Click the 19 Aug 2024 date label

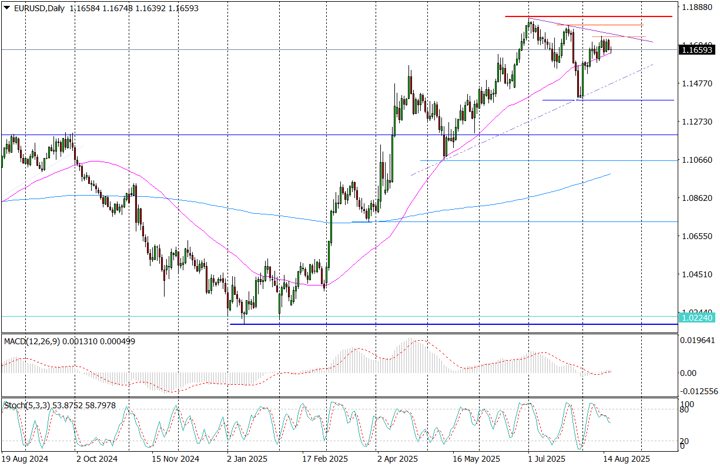point(25,458)
